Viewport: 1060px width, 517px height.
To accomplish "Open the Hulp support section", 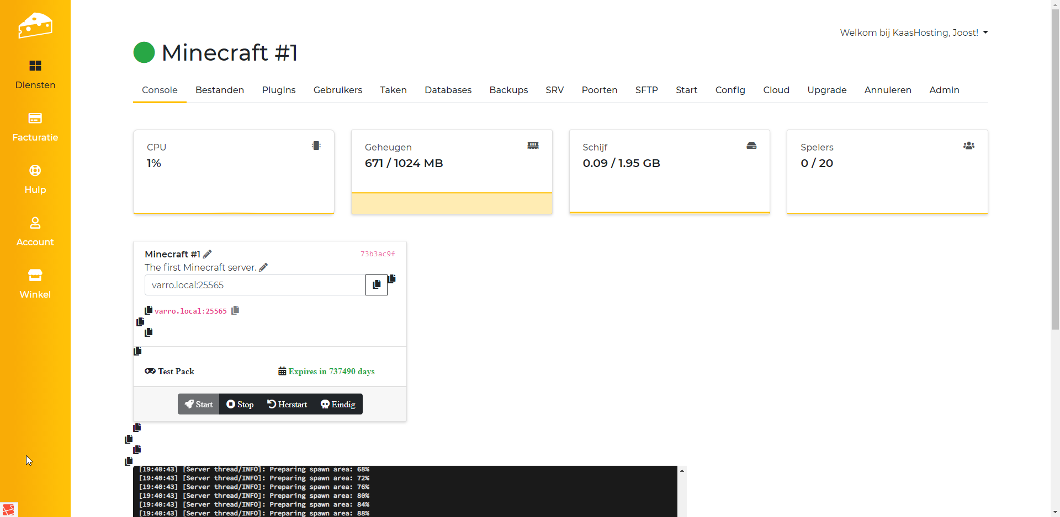I will click(35, 179).
